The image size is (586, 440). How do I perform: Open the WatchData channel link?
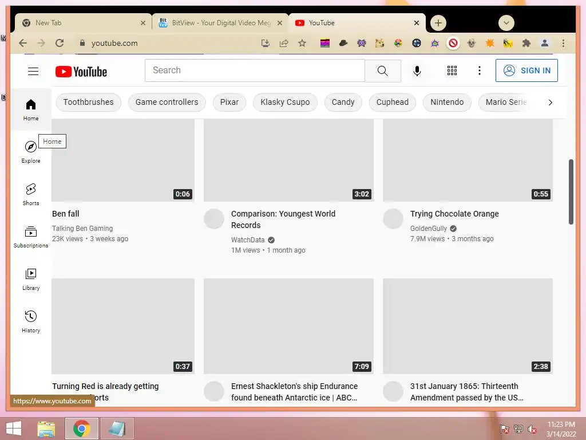pos(248,240)
